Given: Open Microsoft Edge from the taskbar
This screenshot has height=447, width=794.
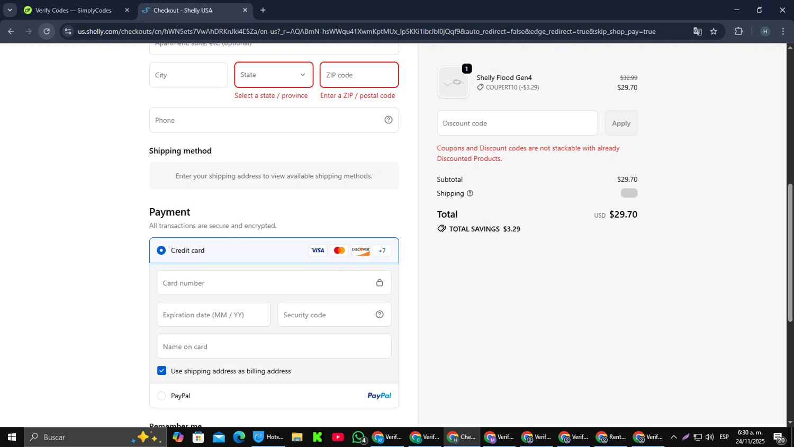Looking at the screenshot, I should (239, 437).
